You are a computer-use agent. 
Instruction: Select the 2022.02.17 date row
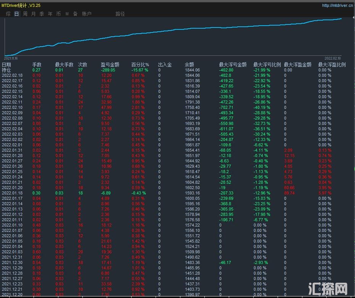click(x=12, y=81)
